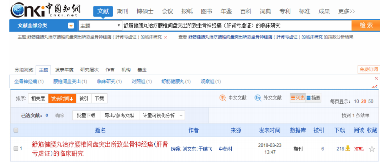Open the 中药材 source journal link
The height and width of the screenshot is (162, 380).
click(225, 149)
